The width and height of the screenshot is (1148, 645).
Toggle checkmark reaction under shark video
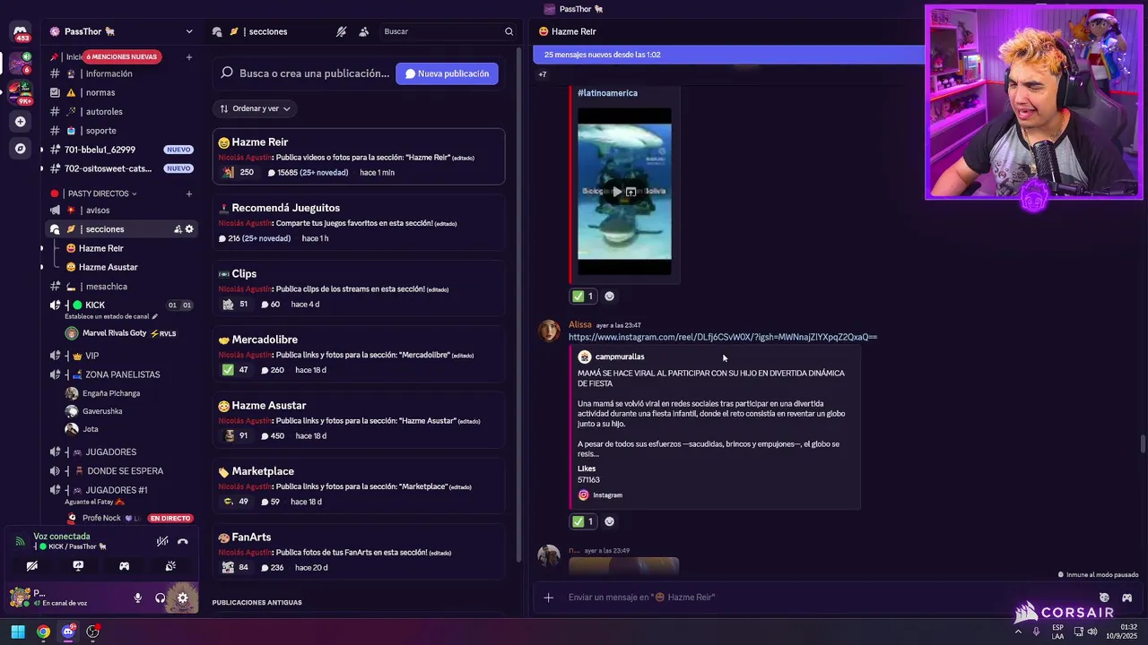coord(583,297)
